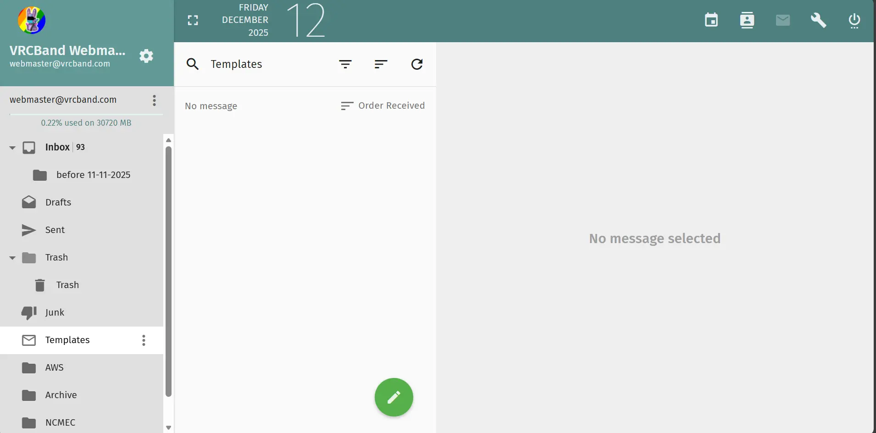Open the administration wrench icon
The image size is (876, 433).
tap(818, 20)
